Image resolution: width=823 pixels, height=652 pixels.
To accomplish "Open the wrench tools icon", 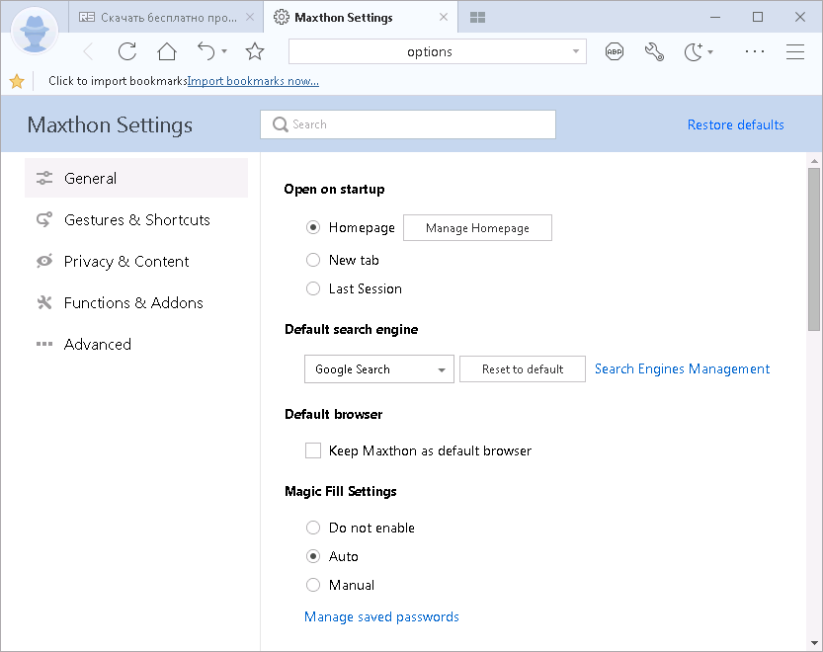I will (x=654, y=52).
